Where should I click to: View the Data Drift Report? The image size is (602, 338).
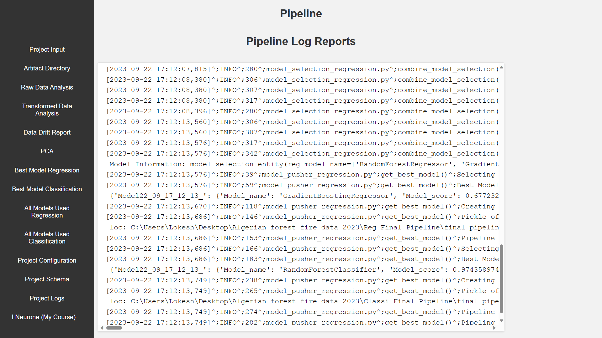[47, 132]
